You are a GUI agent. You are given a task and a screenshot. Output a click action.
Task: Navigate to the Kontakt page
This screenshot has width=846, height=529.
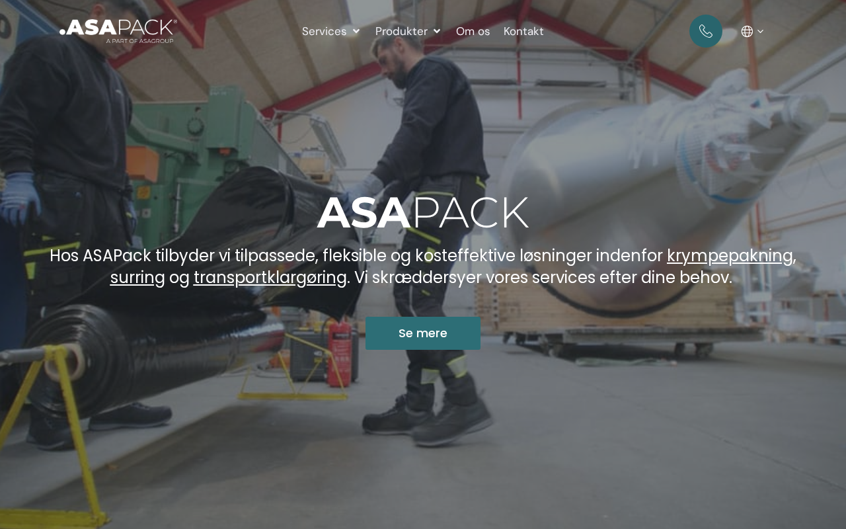523,31
